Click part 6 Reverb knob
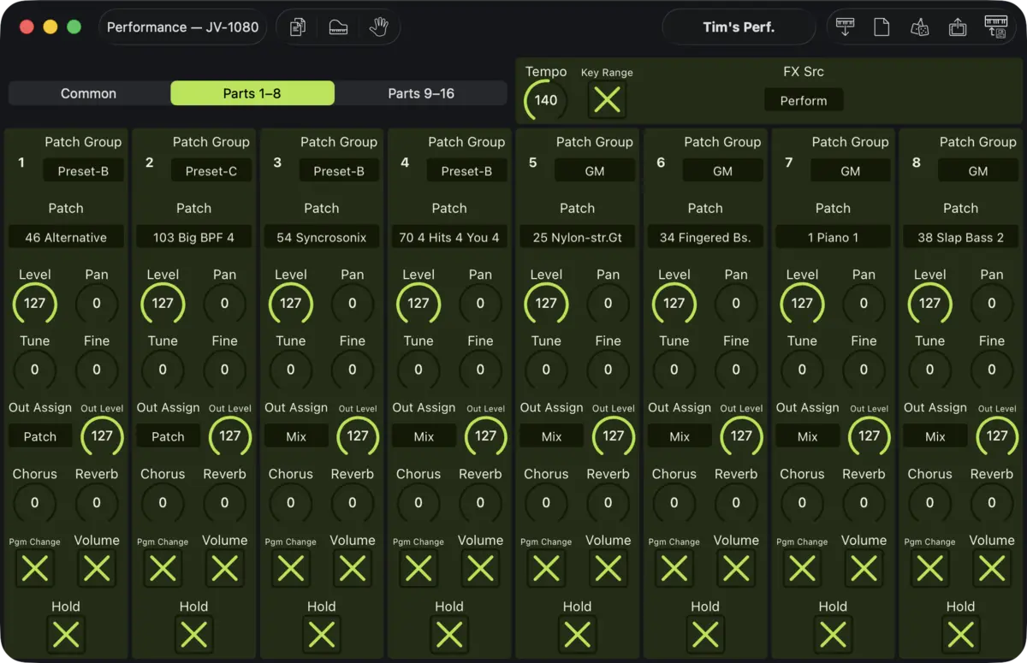Viewport: 1027px width, 663px height. click(736, 502)
